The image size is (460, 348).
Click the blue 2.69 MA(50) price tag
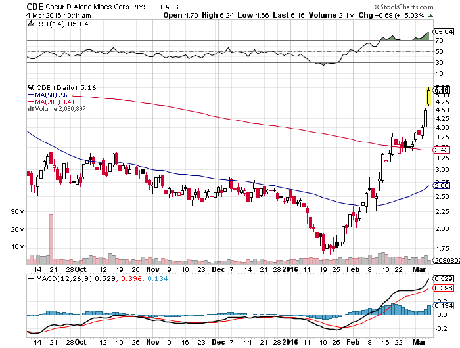point(441,186)
